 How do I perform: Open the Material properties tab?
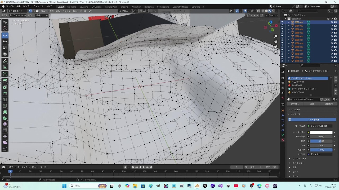coord(283,140)
